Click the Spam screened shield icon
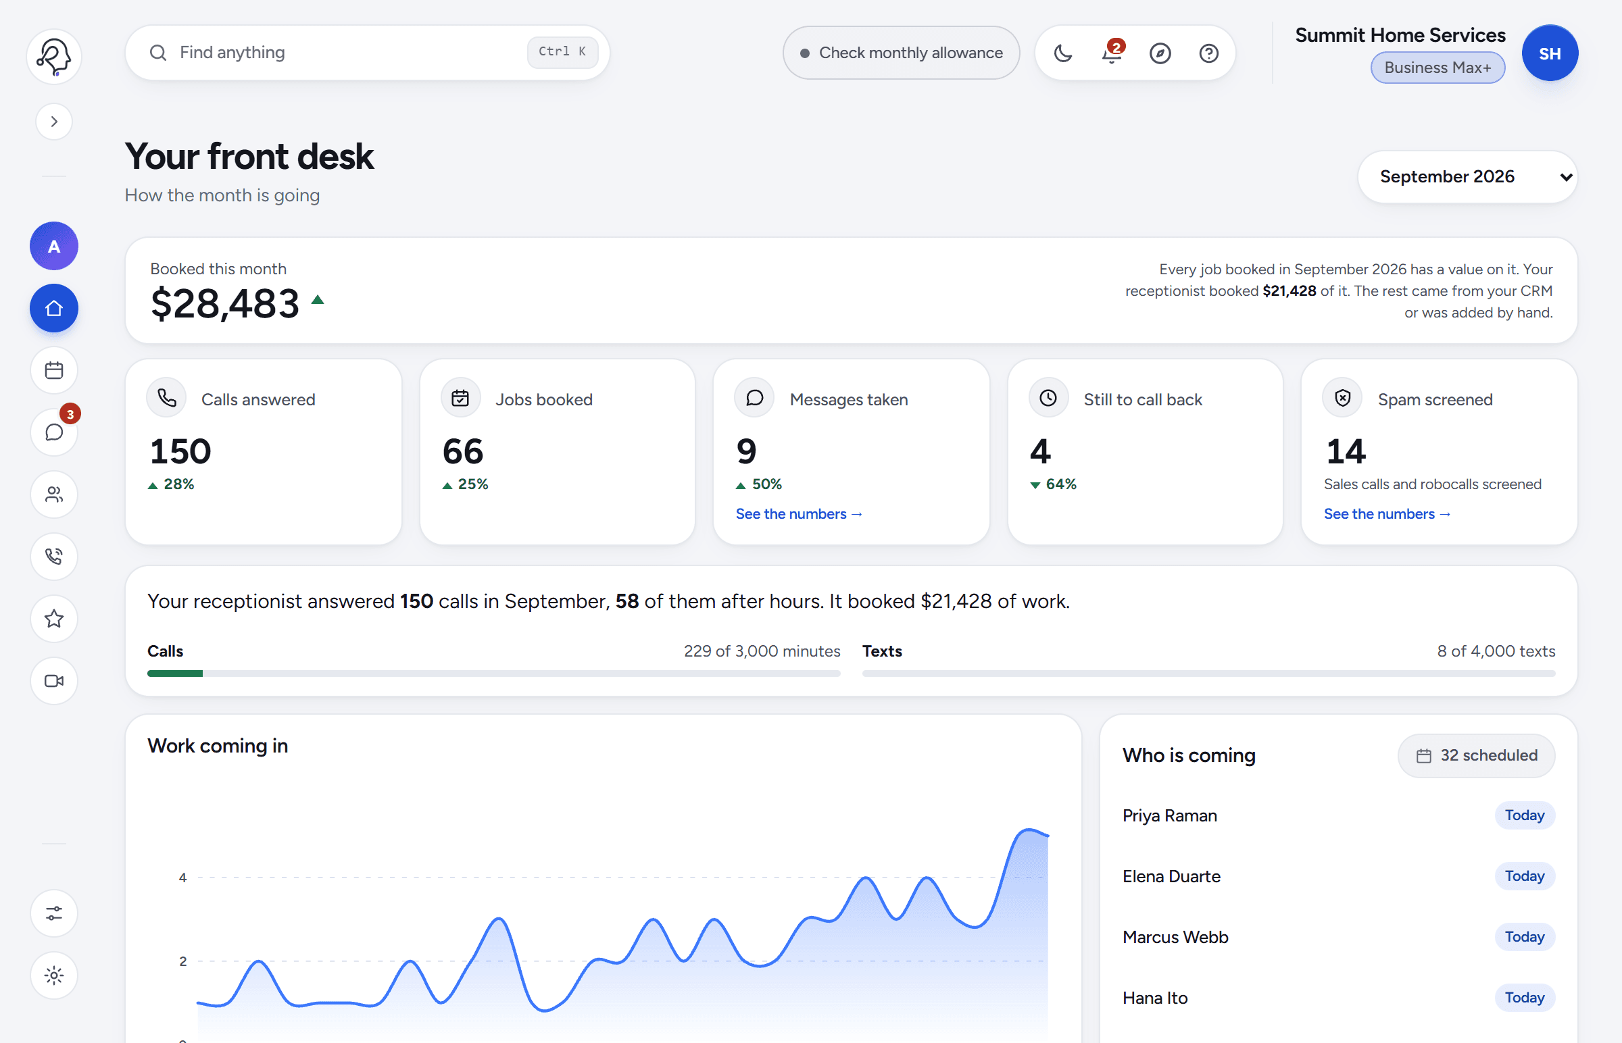The height and width of the screenshot is (1043, 1622). [x=1342, y=399]
